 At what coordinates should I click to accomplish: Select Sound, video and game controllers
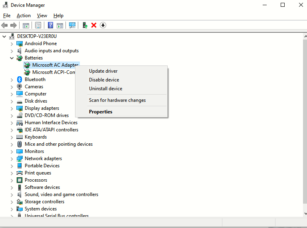click(61, 194)
